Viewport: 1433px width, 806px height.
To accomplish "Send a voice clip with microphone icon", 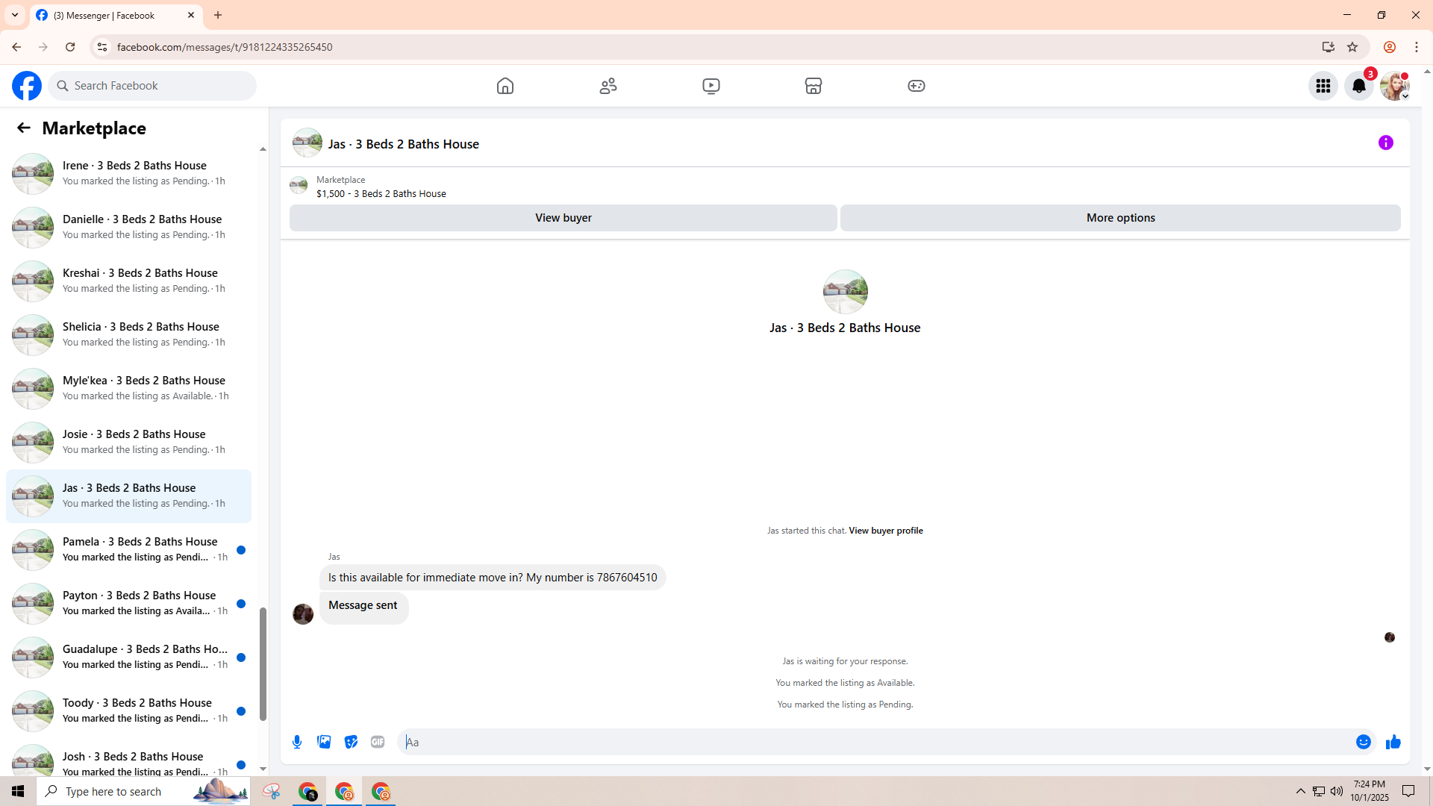I will pos(297,742).
